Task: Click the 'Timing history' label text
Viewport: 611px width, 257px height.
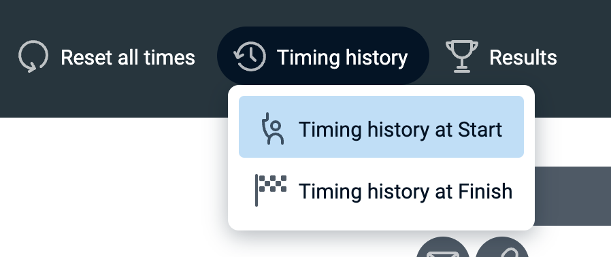Action: [342, 58]
